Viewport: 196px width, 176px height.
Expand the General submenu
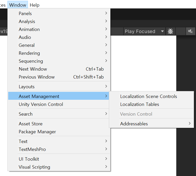coord(59,45)
